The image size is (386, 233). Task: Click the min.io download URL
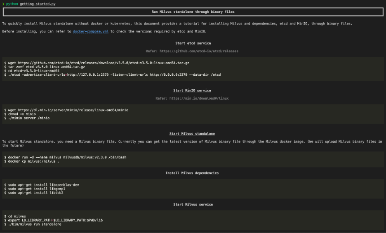click(x=199, y=98)
